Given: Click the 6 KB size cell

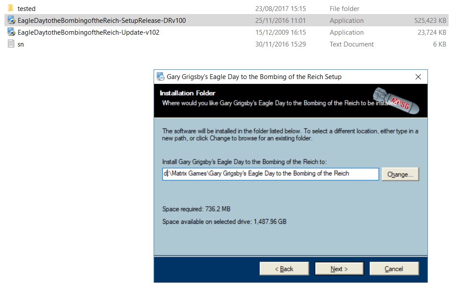Looking at the screenshot, I should (x=439, y=44).
